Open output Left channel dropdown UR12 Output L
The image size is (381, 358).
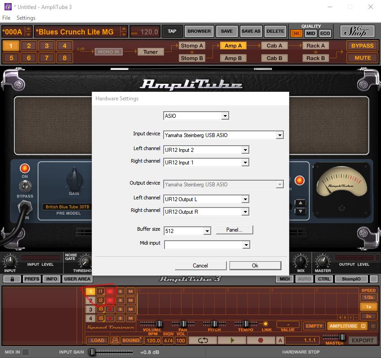coord(206,199)
